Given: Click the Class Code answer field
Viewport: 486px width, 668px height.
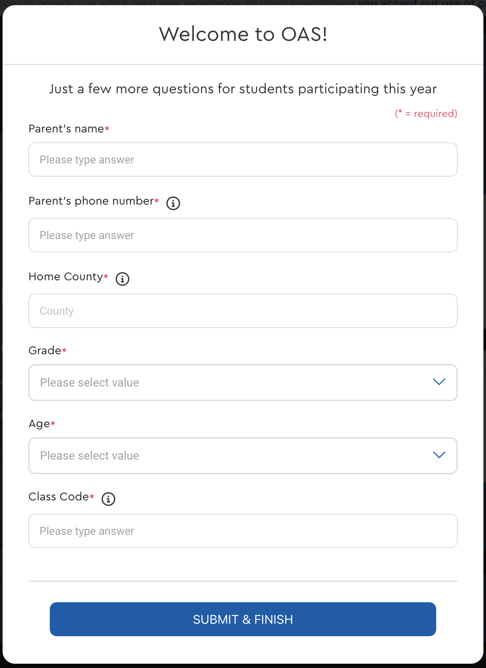Looking at the screenshot, I should click(243, 531).
